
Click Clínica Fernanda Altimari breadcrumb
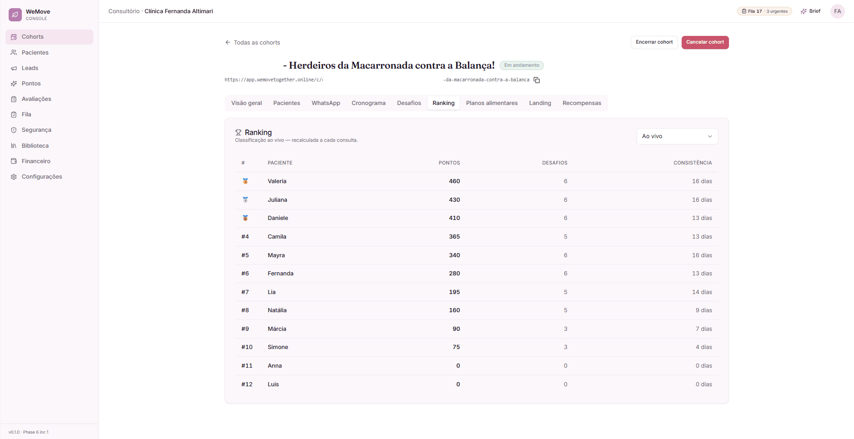(179, 11)
